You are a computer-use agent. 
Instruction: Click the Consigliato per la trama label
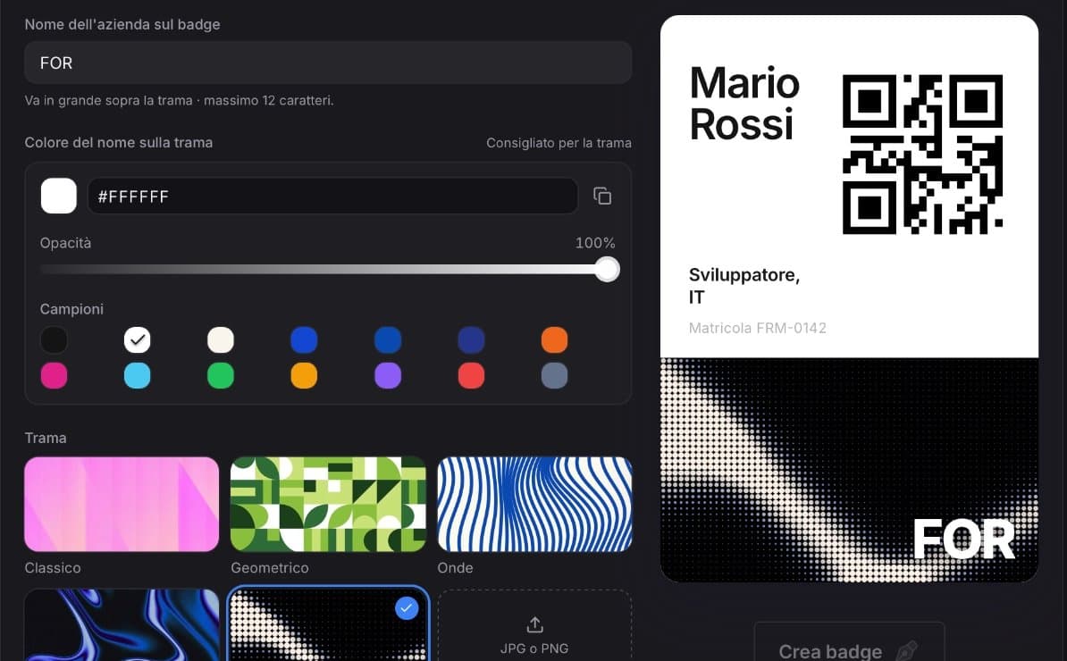559,143
